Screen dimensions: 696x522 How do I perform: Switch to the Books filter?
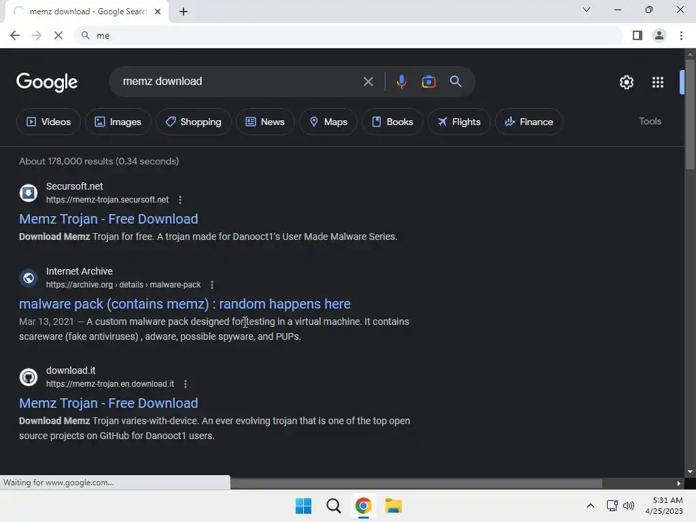coord(392,122)
